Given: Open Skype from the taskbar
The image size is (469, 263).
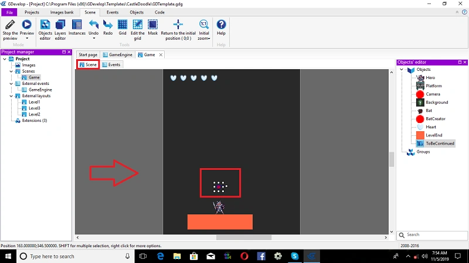Looking at the screenshot, I should 295,256.
